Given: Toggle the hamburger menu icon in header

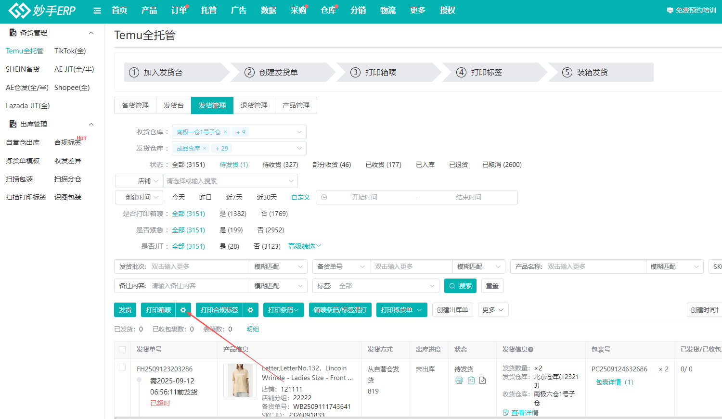Looking at the screenshot, I should click(97, 11).
